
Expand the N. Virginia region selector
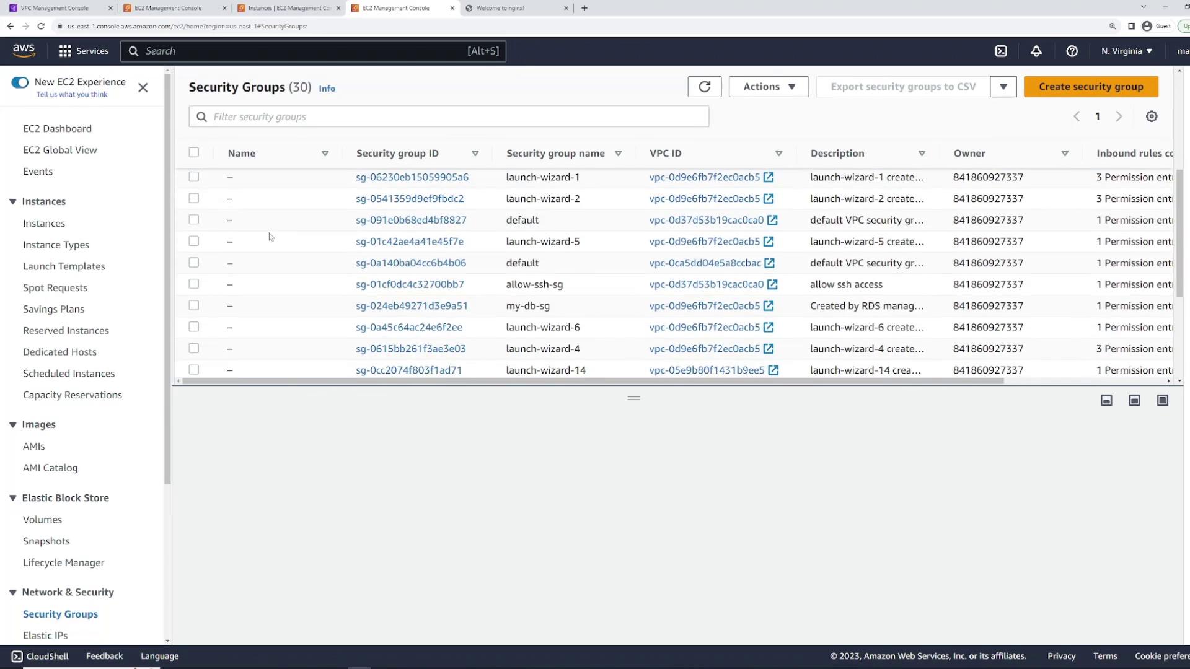coord(1126,51)
